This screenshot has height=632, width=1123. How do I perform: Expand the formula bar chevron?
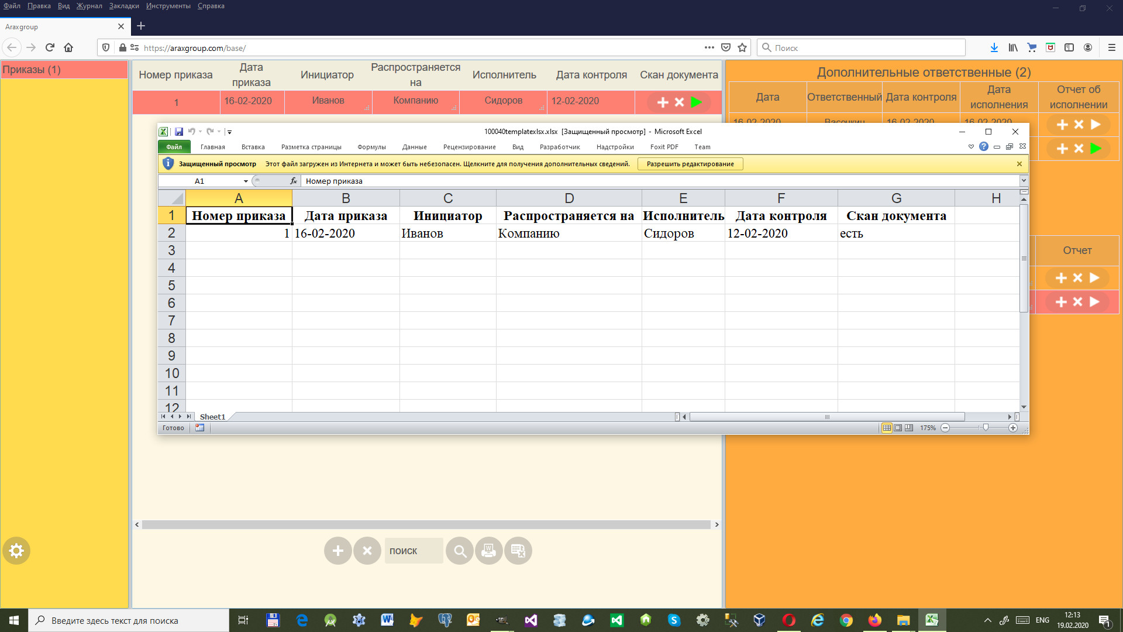tap(1024, 181)
